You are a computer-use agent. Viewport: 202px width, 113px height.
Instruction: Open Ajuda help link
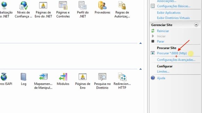point(161,78)
